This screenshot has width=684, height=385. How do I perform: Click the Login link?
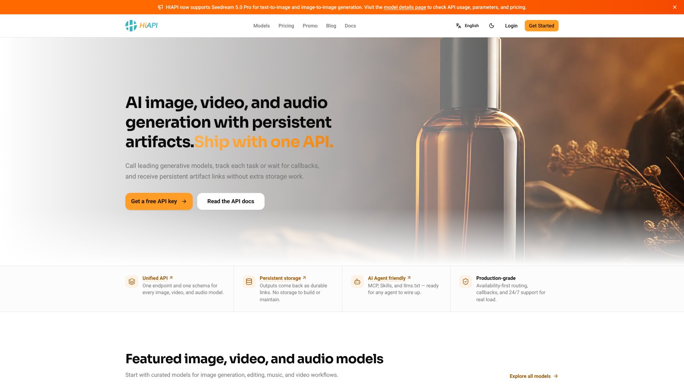coord(511,26)
